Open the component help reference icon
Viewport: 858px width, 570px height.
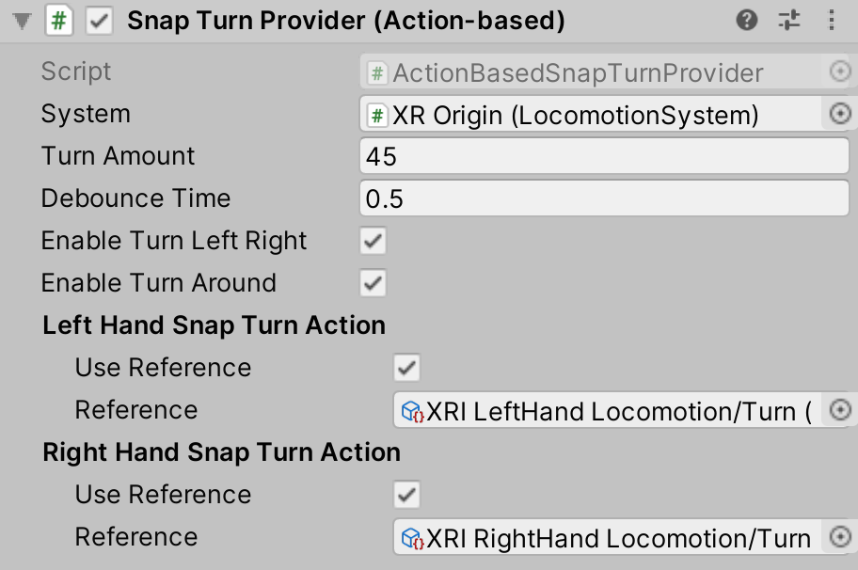(747, 21)
